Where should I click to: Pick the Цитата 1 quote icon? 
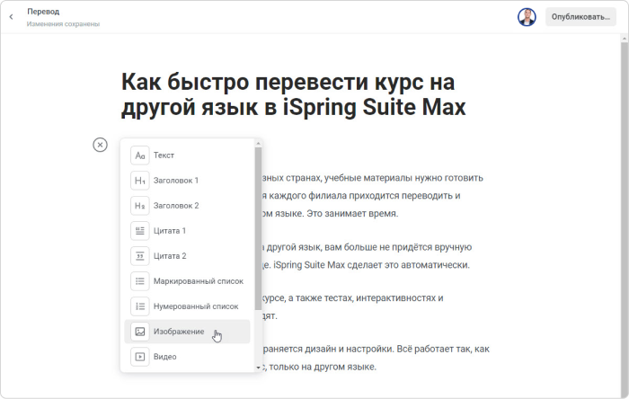139,231
